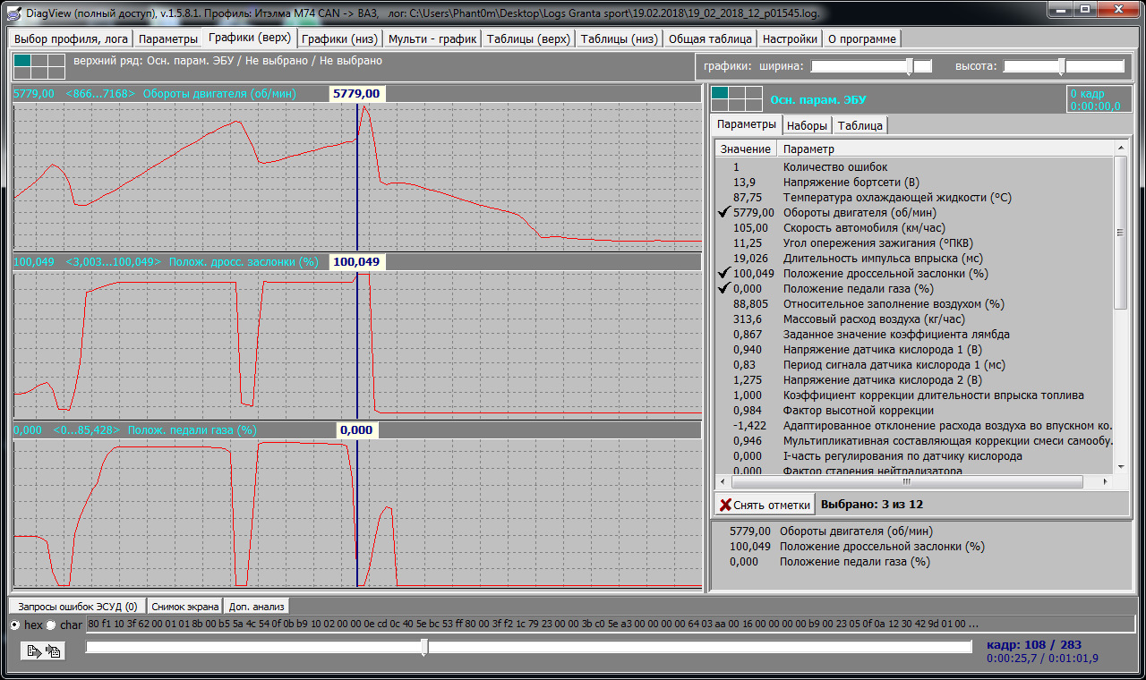Click the Параметр column header
Viewport: 1146px width, 680px height.
945,149
